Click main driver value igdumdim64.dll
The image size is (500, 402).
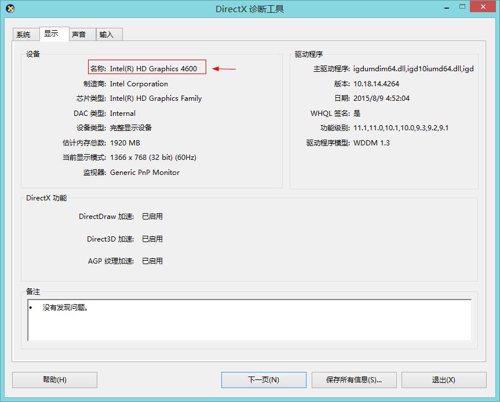click(413, 69)
